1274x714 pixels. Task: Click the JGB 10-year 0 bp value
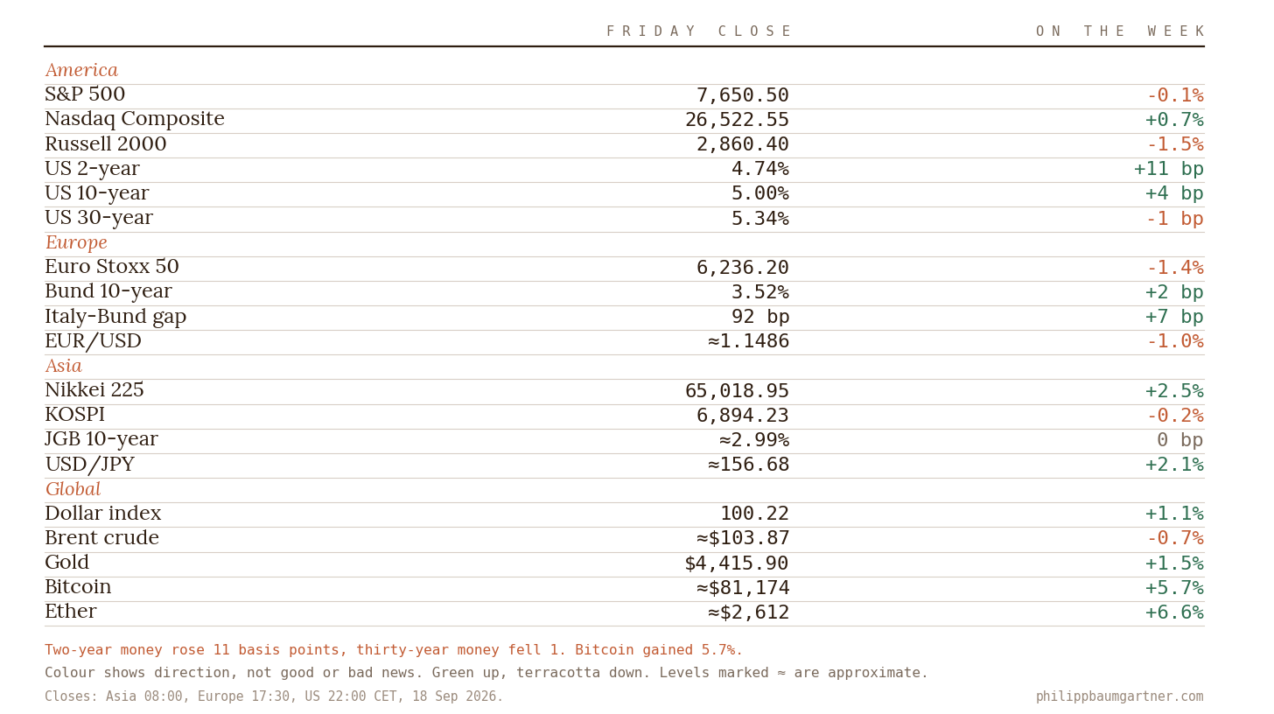[x=1180, y=440]
